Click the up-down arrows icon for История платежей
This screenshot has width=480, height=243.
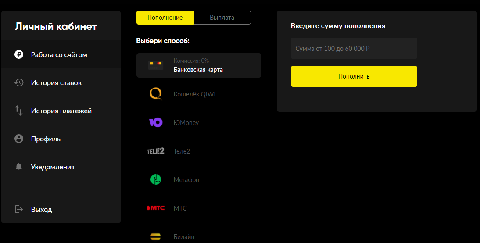pos(19,111)
